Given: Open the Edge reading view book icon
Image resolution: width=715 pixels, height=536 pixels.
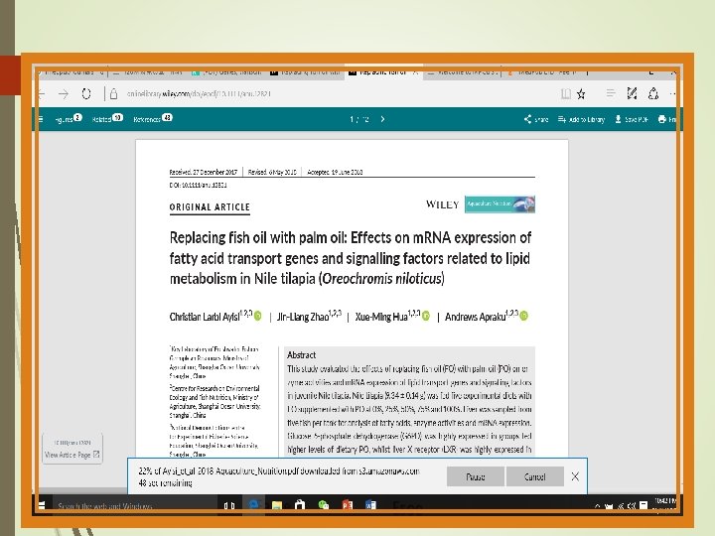Looking at the screenshot, I should (x=566, y=94).
